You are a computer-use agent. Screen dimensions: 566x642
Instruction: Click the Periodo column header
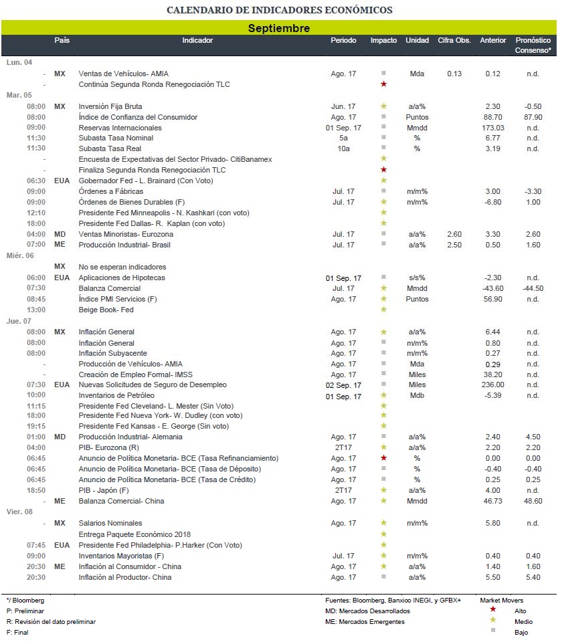[x=343, y=40]
